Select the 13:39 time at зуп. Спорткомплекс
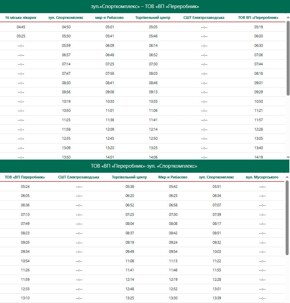The image size is (290, 303). pos(217,298)
